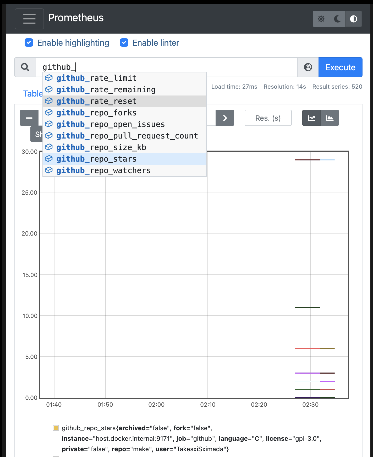Click metric icon beside github_repo_size_kb
This screenshot has height=457, width=373.
(x=49, y=147)
